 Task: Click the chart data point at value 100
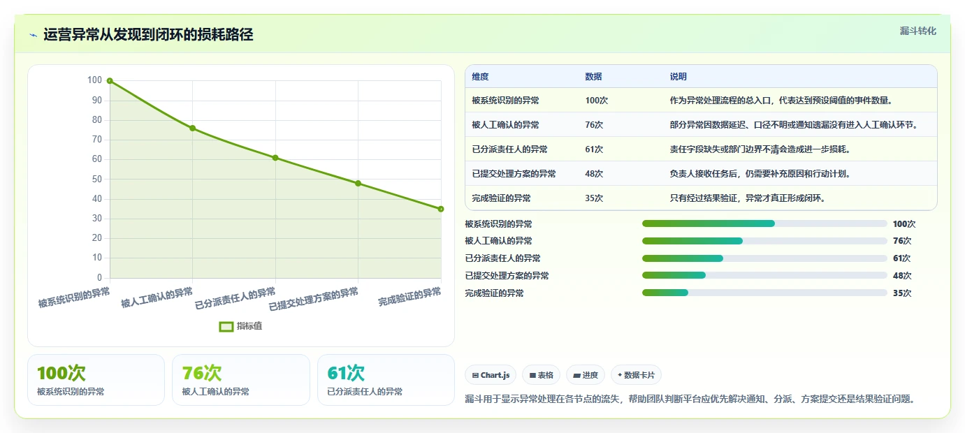[x=110, y=81]
